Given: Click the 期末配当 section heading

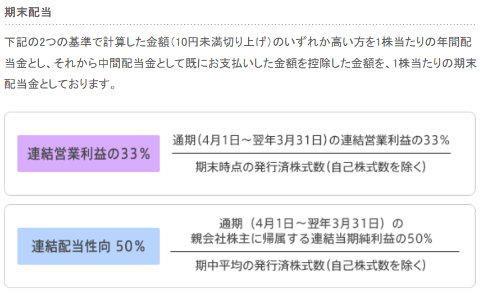Looking at the screenshot, I should [28, 12].
